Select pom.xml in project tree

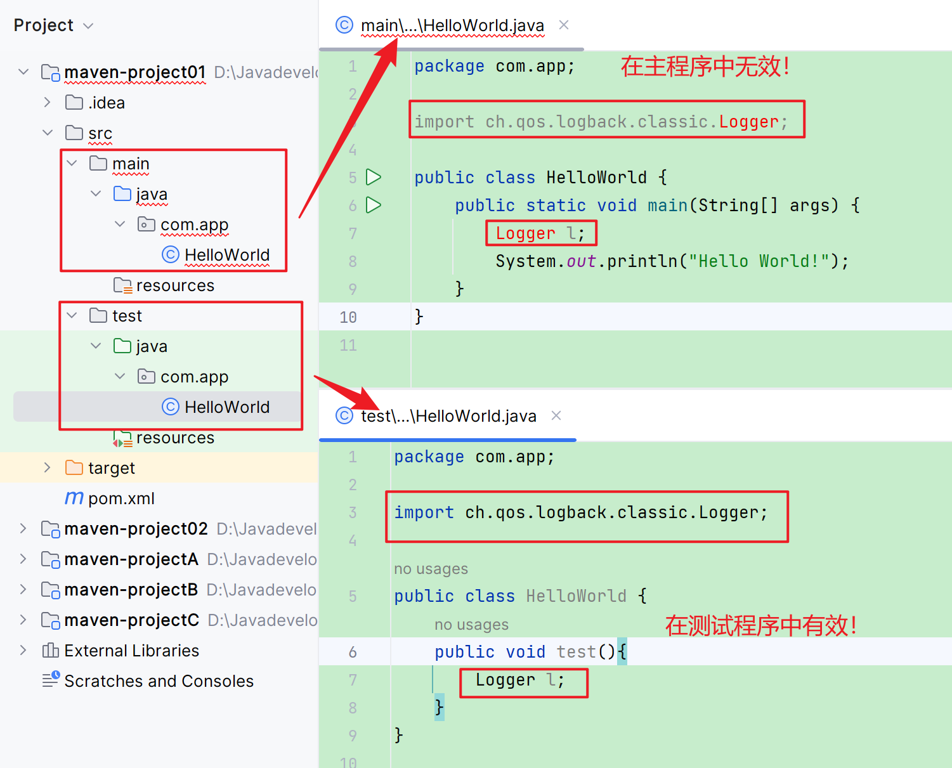click(121, 498)
